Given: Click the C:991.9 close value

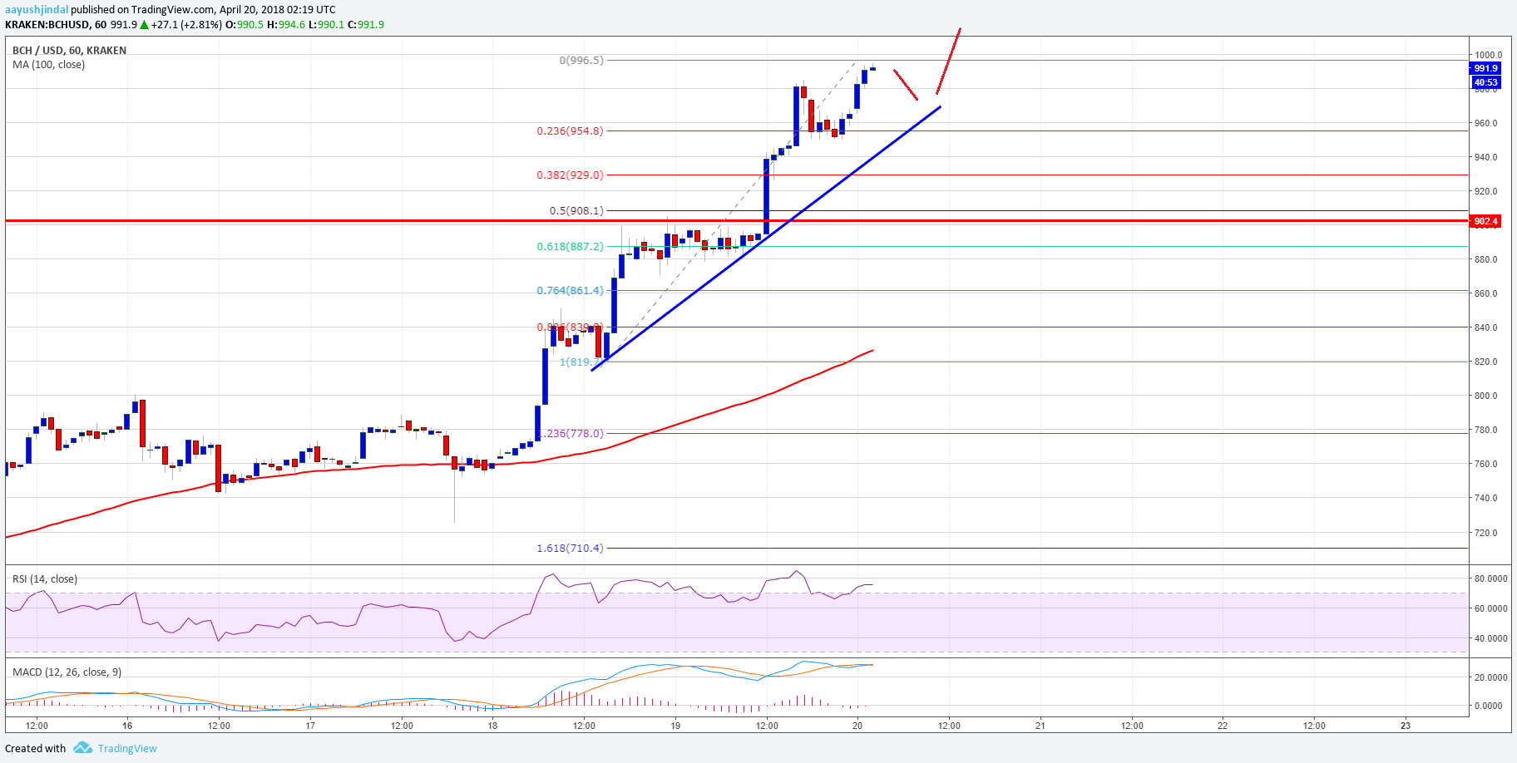Looking at the screenshot, I should 366,25.
